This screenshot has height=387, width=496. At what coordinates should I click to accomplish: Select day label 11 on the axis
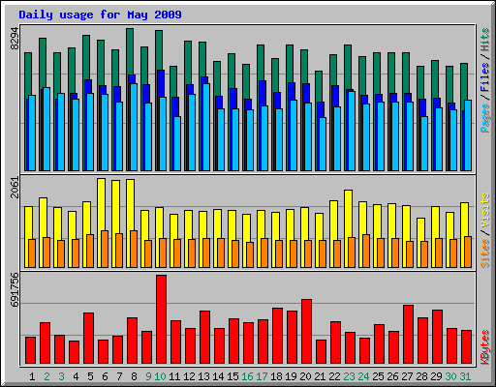174,376
